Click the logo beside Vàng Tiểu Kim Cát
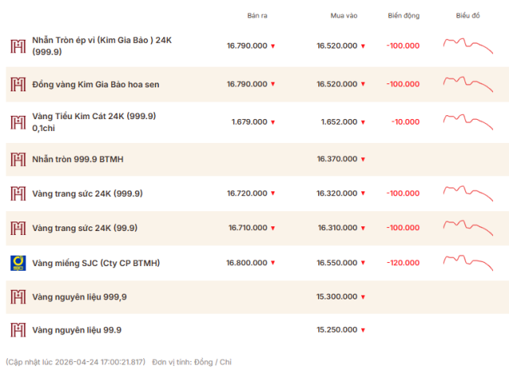Screen dimensions: 509x370 pyautogui.click(x=17, y=122)
